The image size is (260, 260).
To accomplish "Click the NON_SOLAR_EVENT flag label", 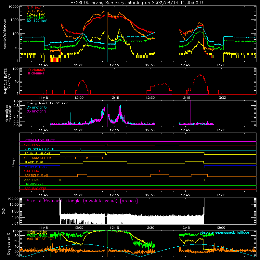I will pyautogui.click(x=39, y=149).
